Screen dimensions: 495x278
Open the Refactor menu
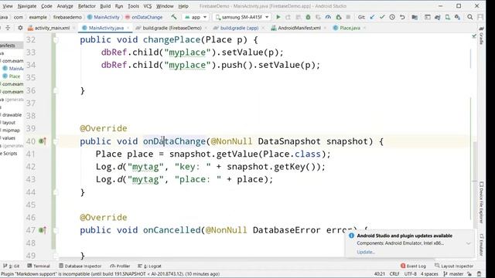(87, 6)
